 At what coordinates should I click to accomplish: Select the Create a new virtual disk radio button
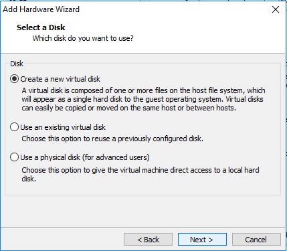[14, 79]
